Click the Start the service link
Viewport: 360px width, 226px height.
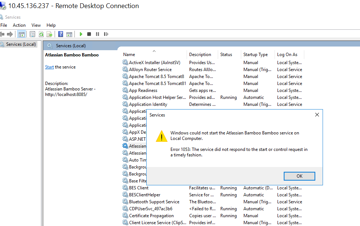(49, 67)
